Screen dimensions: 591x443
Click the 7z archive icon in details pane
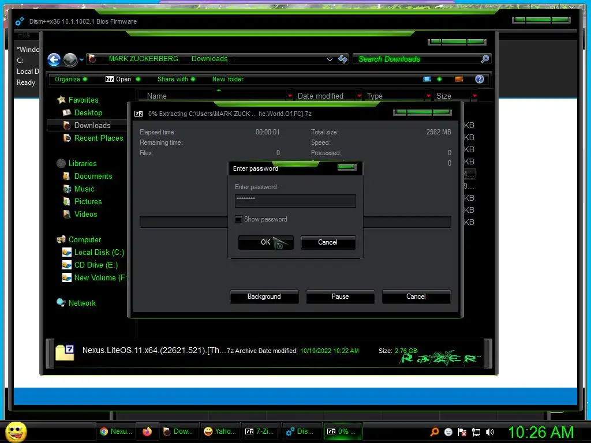pyautogui.click(x=65, y=352)
